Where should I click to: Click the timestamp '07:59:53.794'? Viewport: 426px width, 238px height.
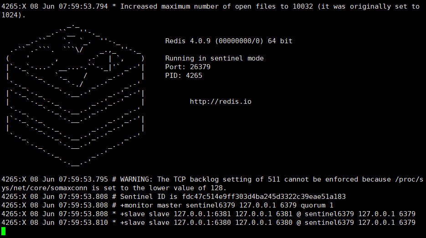pyautogui.click(x=83, y=6)
